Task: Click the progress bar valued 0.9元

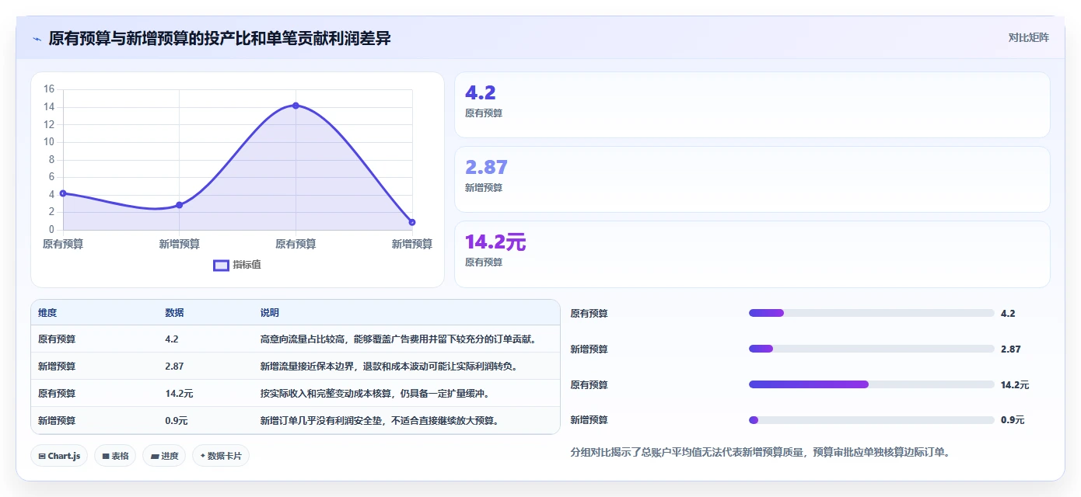Action: [x=871, y=420]
